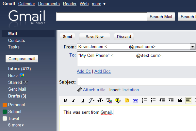Expand the top bar more menu

(99, 4)
